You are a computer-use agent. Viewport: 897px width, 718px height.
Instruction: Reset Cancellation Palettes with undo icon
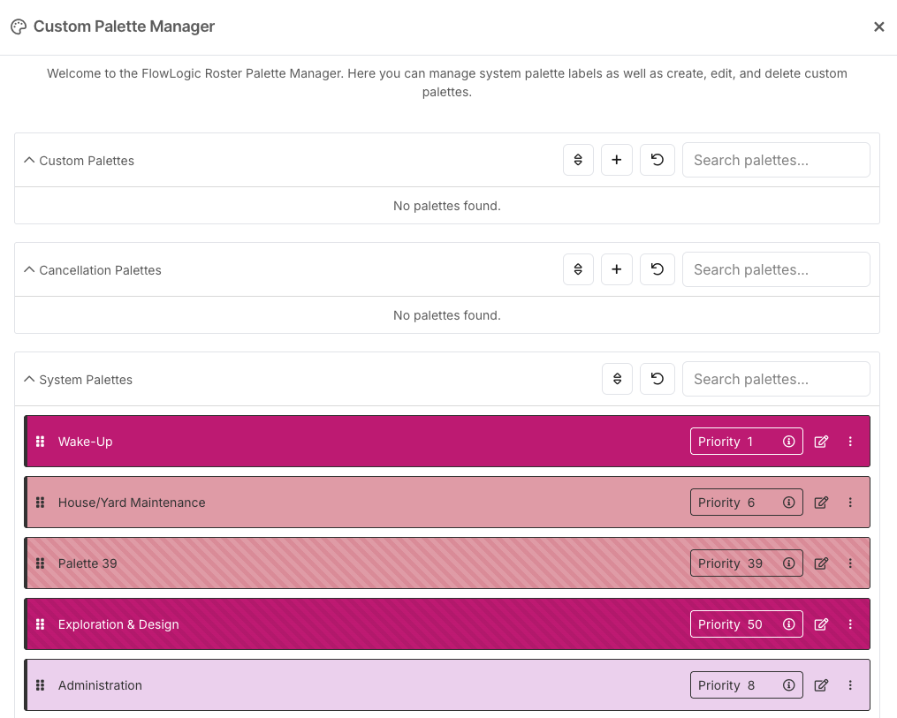[x=658, y=269]
